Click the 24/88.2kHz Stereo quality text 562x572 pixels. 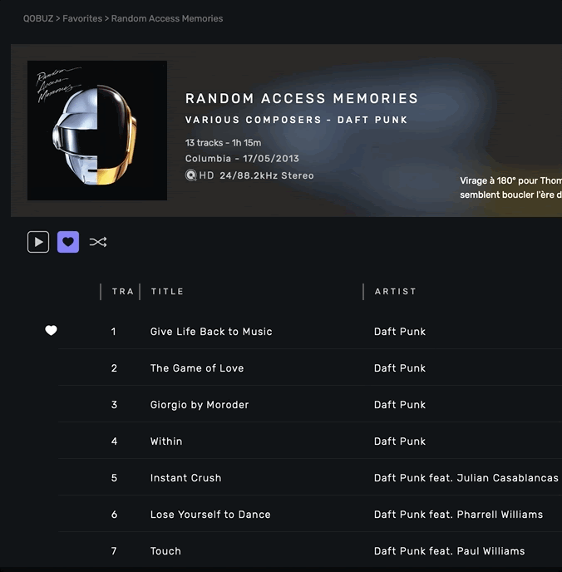267,175
